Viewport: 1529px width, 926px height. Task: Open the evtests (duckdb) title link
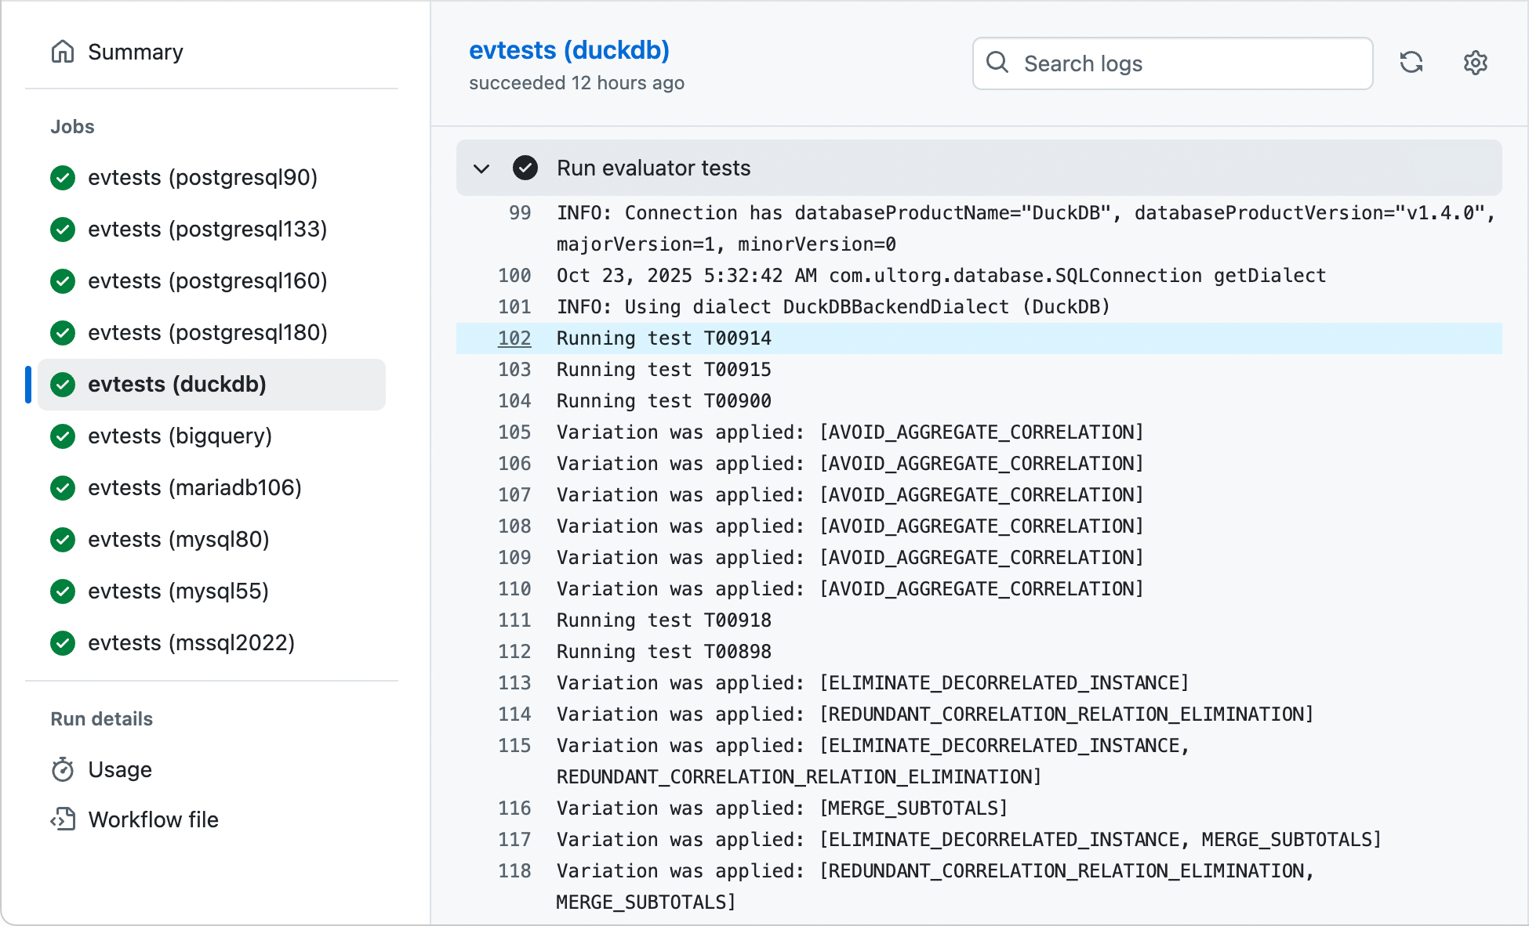[x=569, y=50]
